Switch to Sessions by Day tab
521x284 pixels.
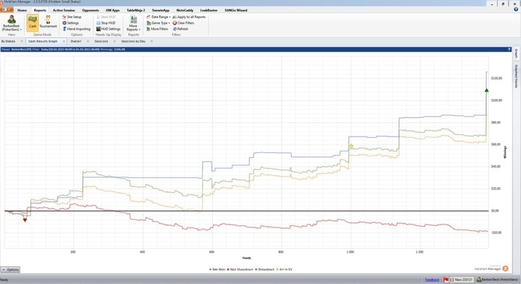[x=133, y=41]
